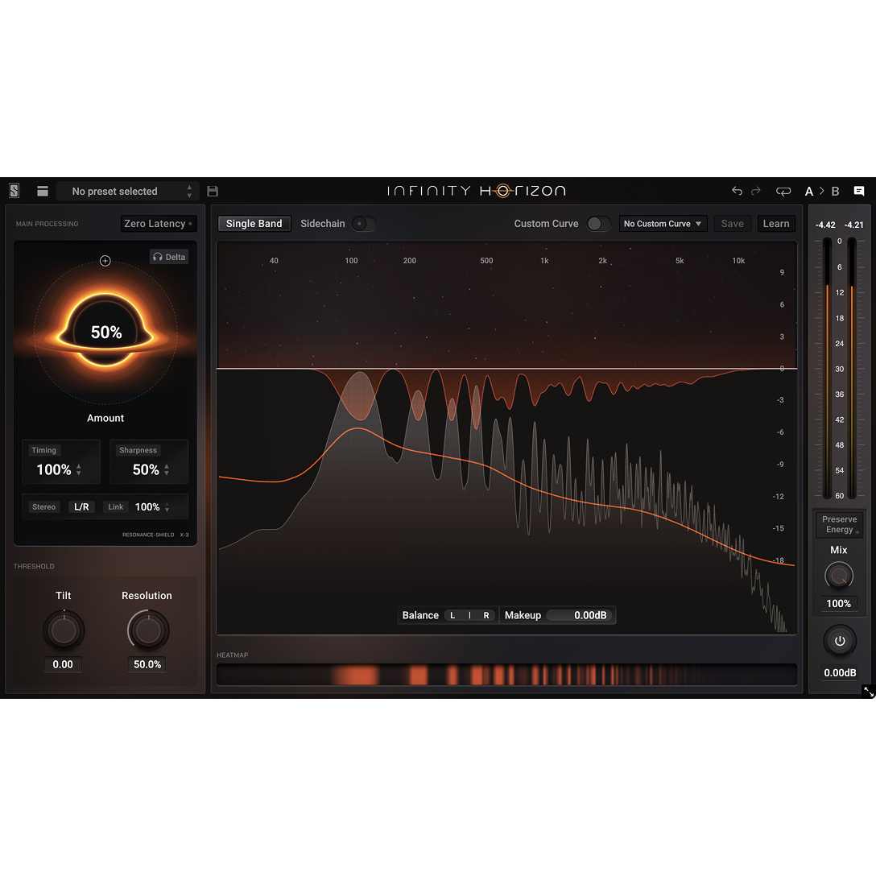Screen dimensions: 876x876
Task: Open the Zero Latency mode dropdown
Action: pyautogui.click(x=158, y=223)
